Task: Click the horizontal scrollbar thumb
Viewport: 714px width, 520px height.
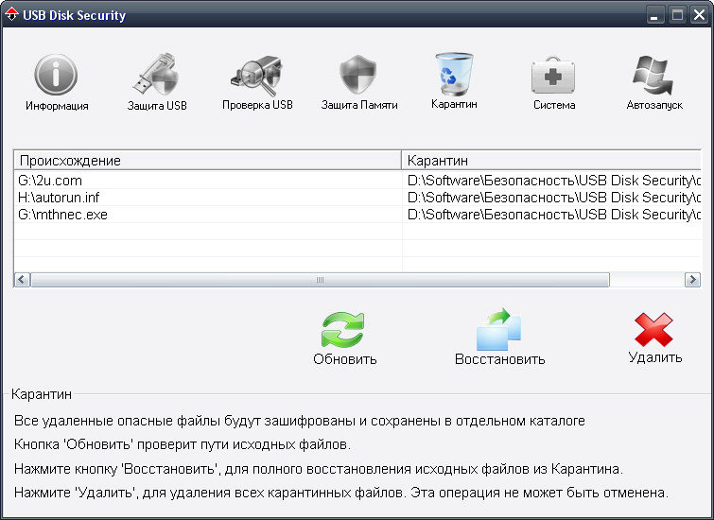Action: coord(320,280)
